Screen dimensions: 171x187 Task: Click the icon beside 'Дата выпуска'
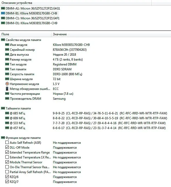[7, 55]
